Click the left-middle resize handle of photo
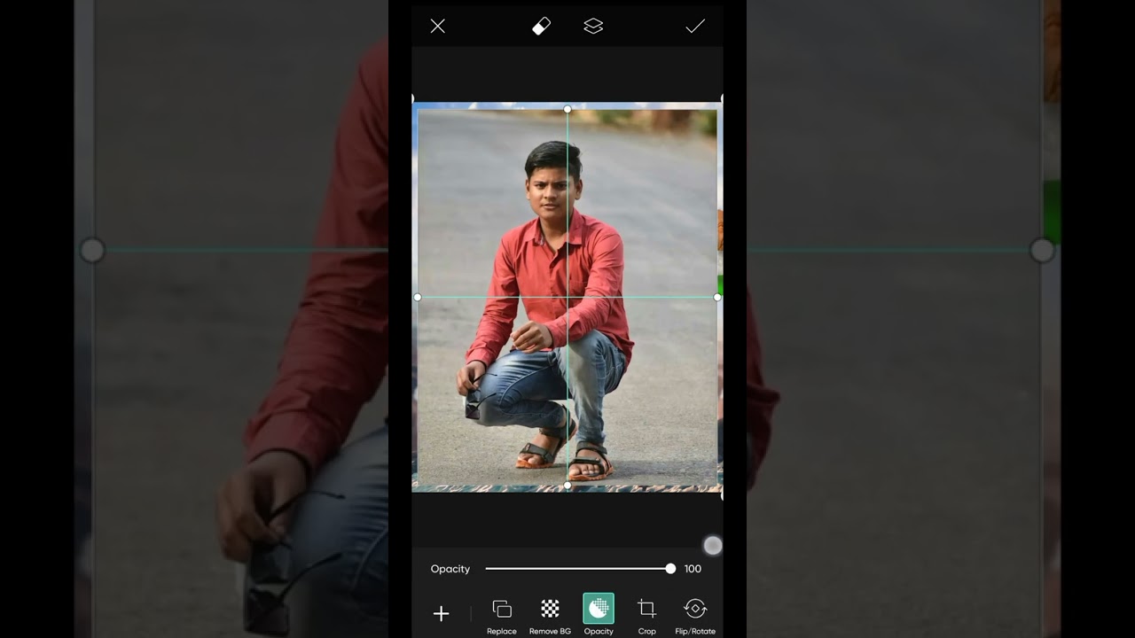 [418, 297]
